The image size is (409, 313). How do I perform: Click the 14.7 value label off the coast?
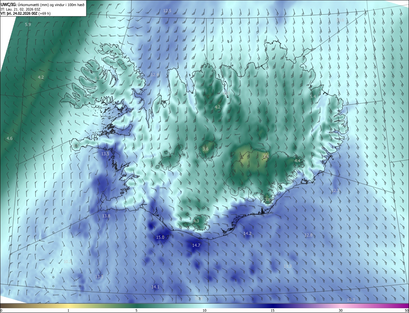tap(196, 245)
